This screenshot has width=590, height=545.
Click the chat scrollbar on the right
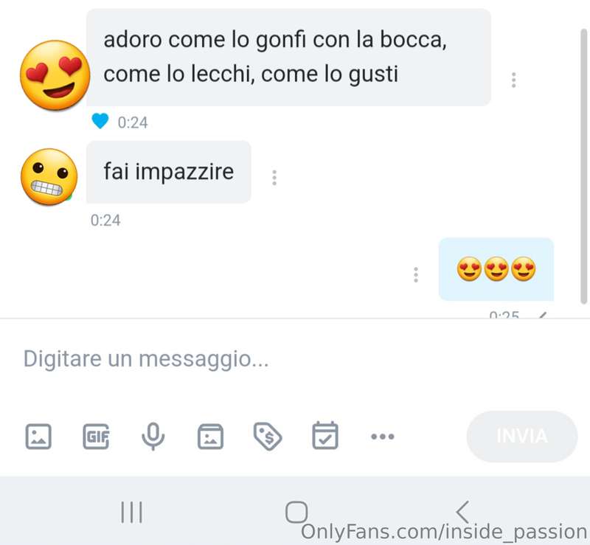click(x=584, y=166)
